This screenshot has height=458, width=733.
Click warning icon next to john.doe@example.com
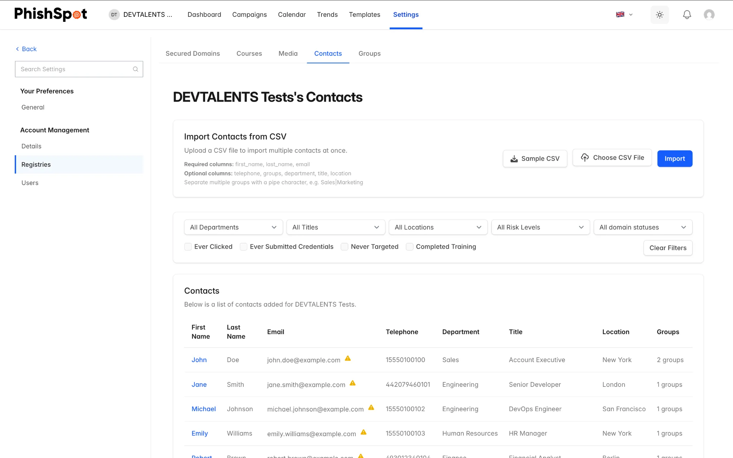coord(348,358)
